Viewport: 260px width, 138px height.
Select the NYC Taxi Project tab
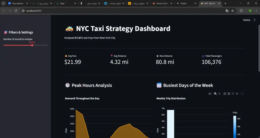click(210, 3)
